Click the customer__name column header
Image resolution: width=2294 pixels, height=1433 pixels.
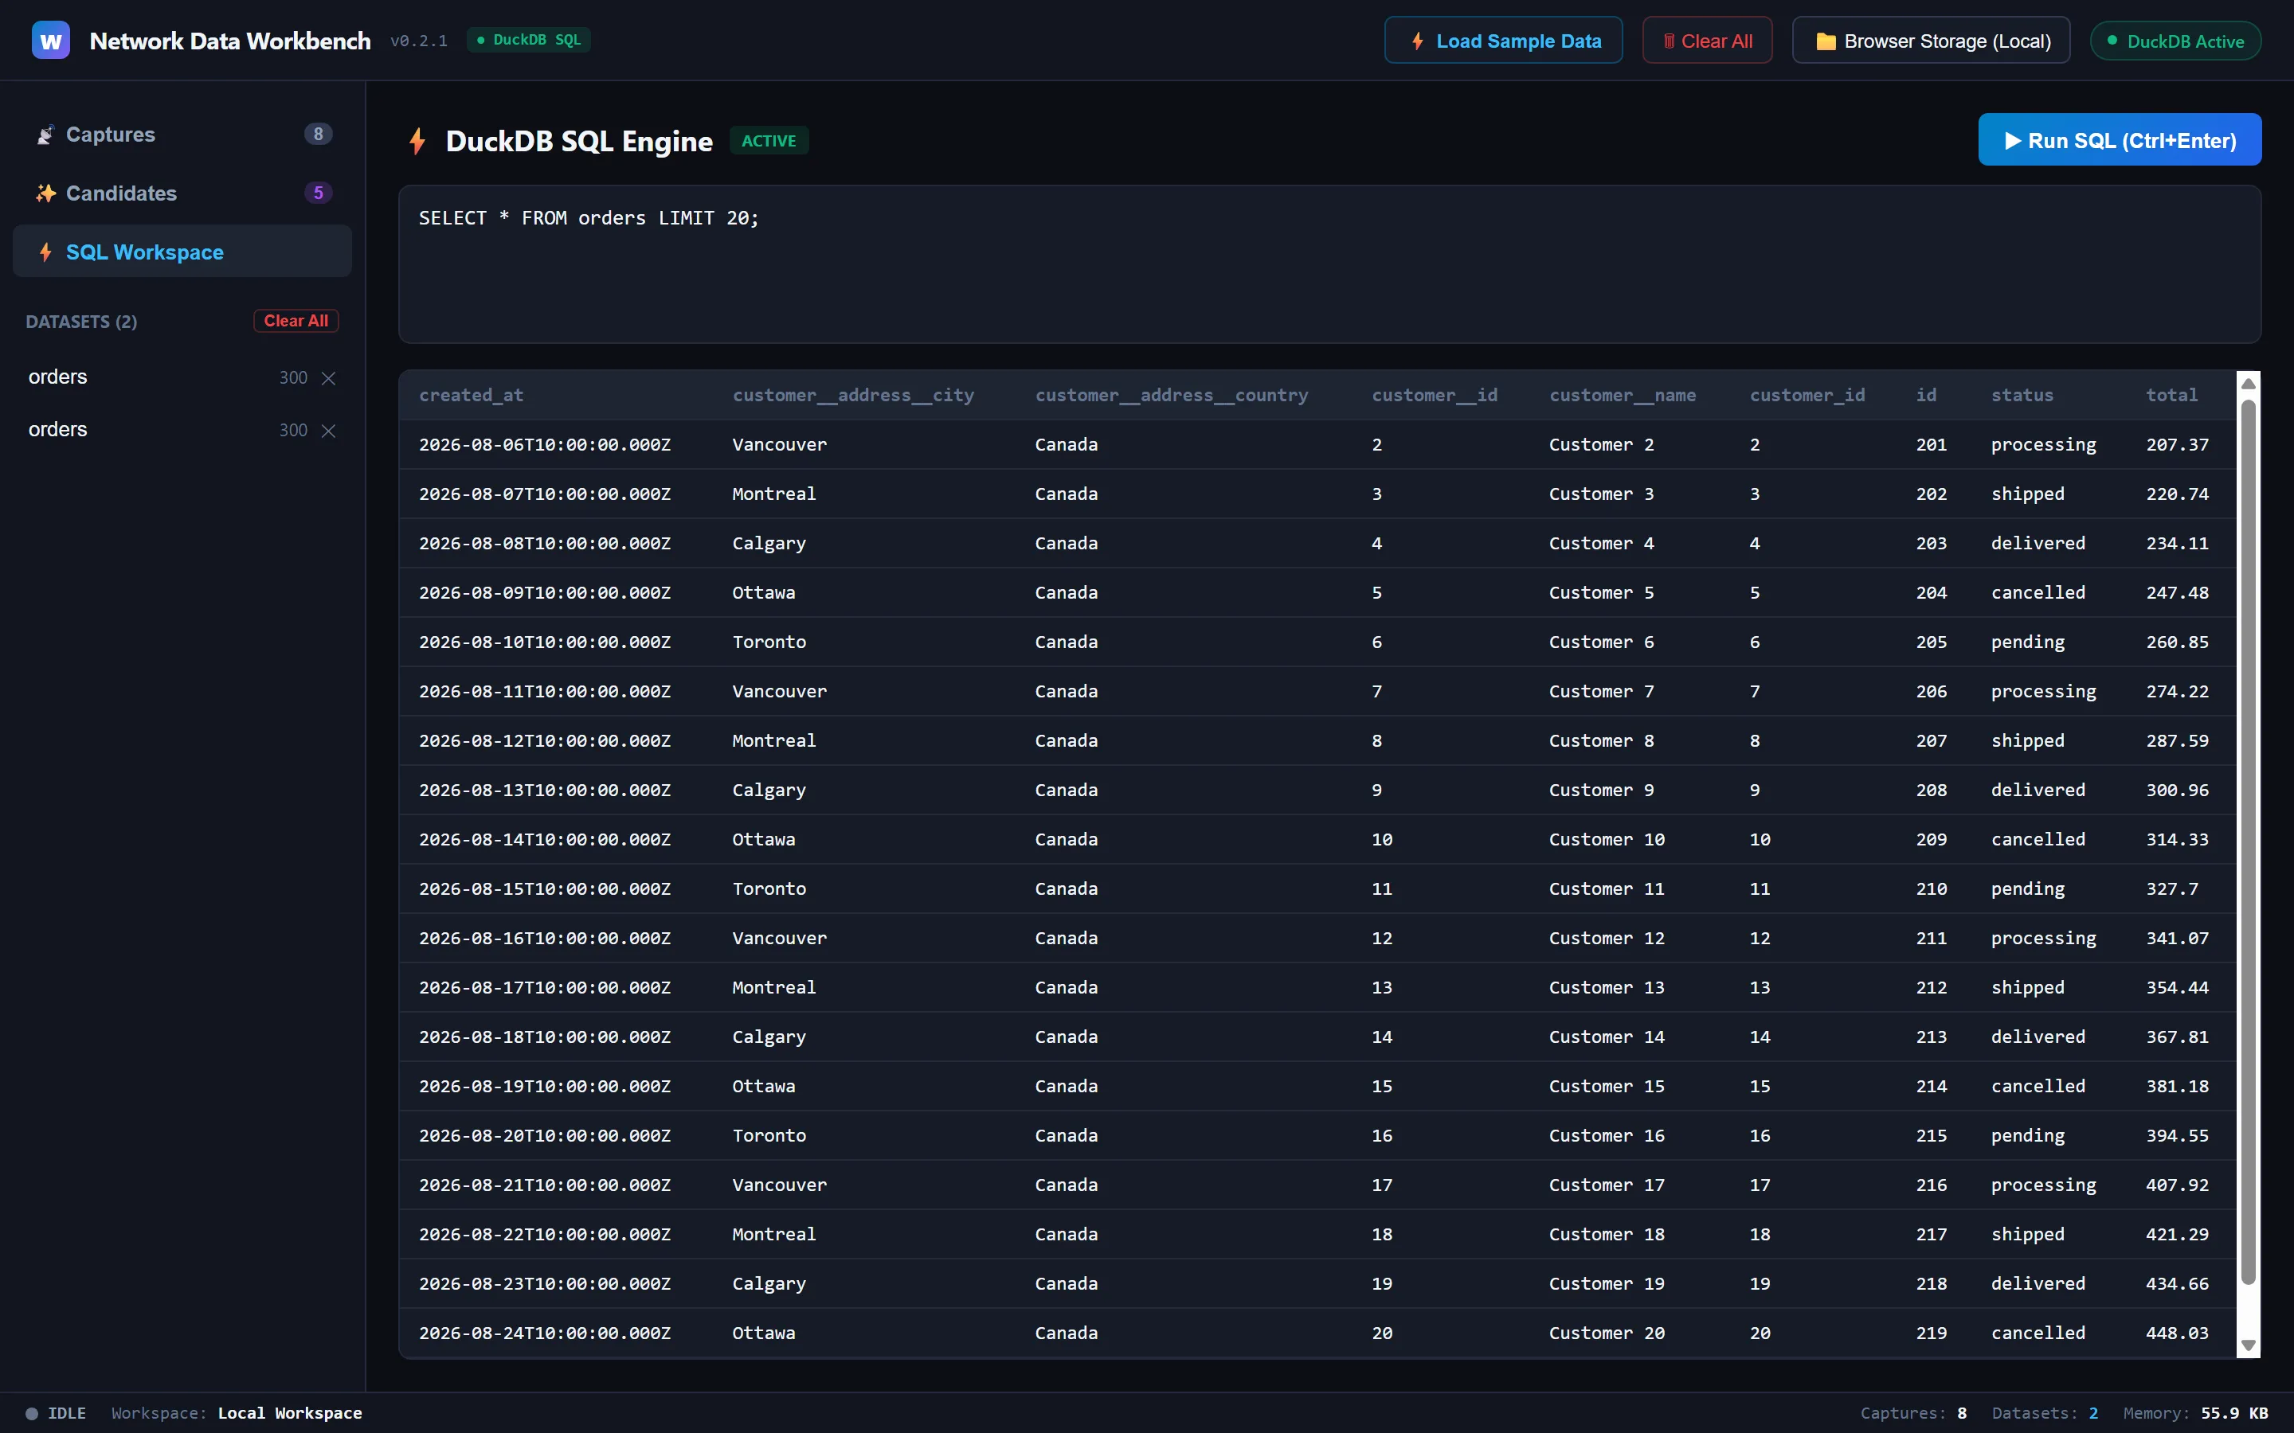pos(1622,395)
